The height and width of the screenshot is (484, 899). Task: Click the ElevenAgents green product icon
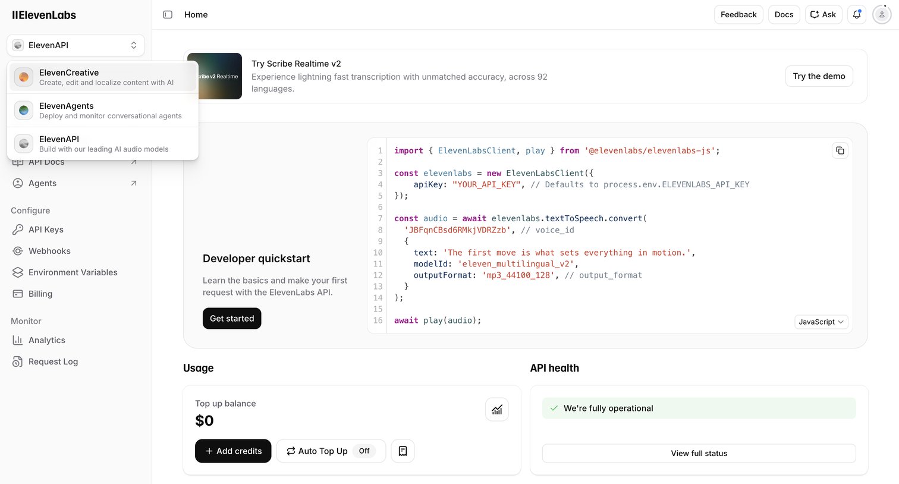click(24, 111)
